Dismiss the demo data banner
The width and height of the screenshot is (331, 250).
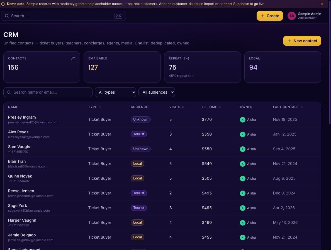(322, 4)
